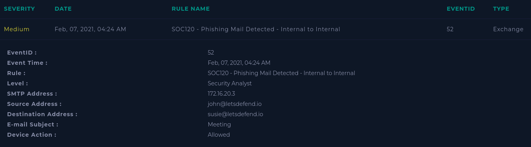
Task: Click the EventID value 52 in details
Action: coord(211,53)
